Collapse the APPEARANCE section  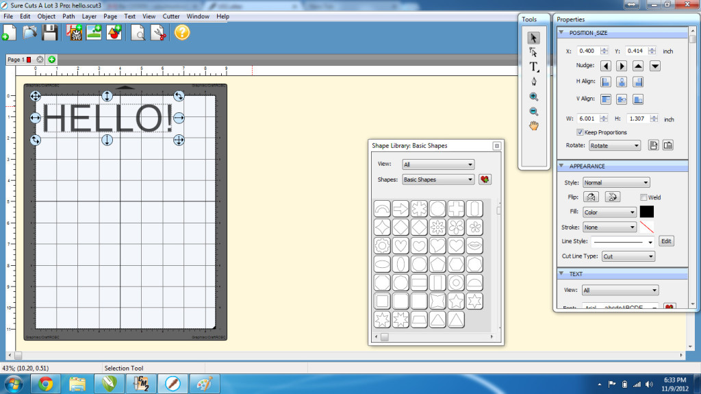click(561, 166)
